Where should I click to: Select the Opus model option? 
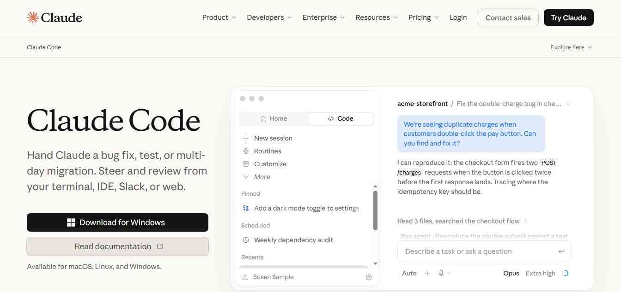[x=511, y=273]
